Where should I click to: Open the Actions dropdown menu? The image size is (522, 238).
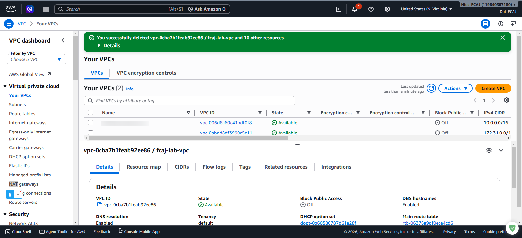(455, 88)
